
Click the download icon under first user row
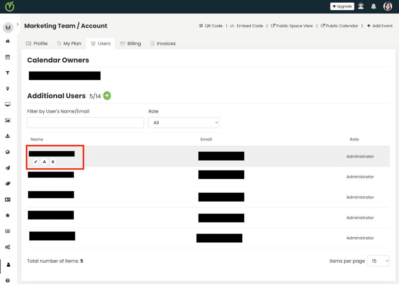coord(44,162)
